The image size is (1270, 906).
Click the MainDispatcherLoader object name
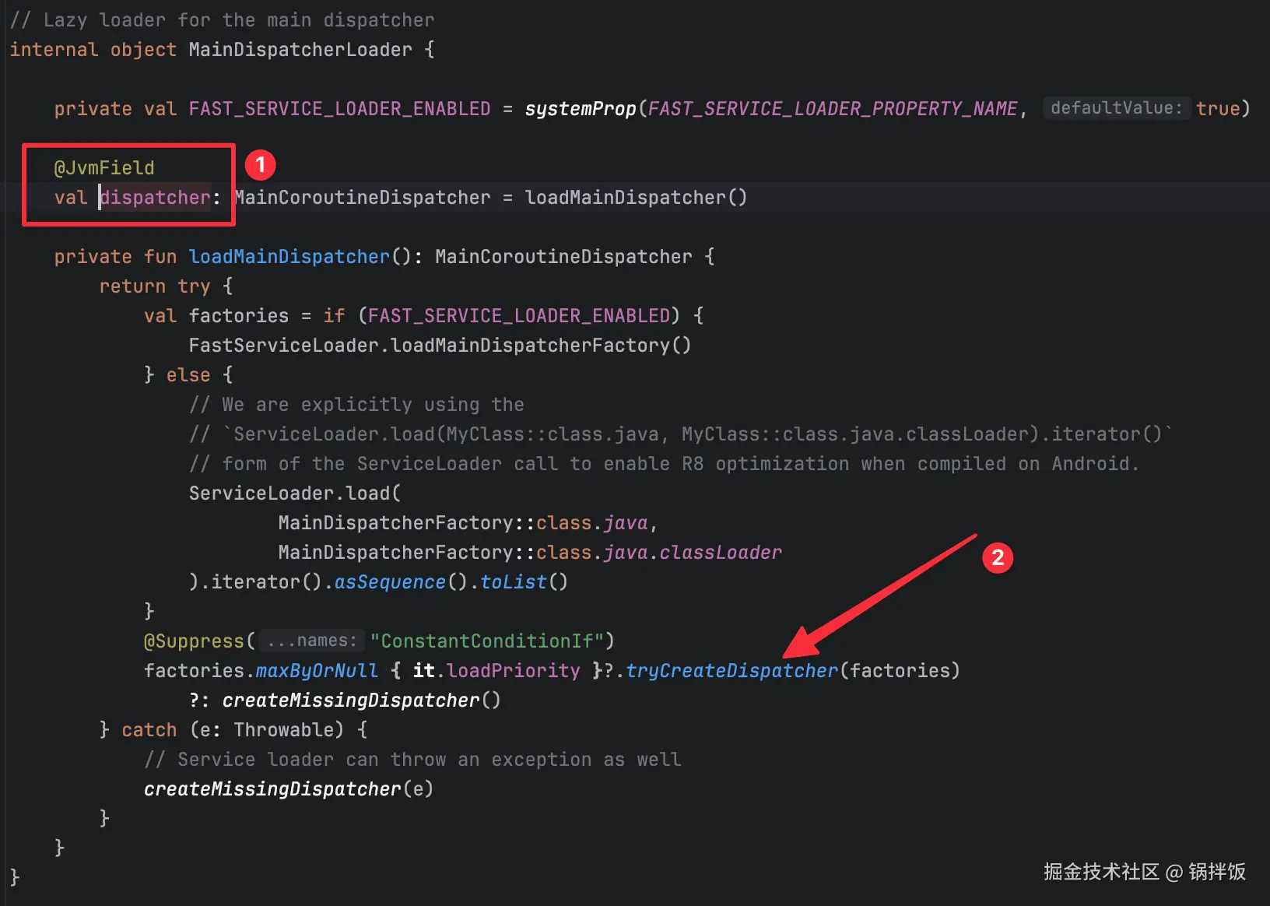pos(300,50)
